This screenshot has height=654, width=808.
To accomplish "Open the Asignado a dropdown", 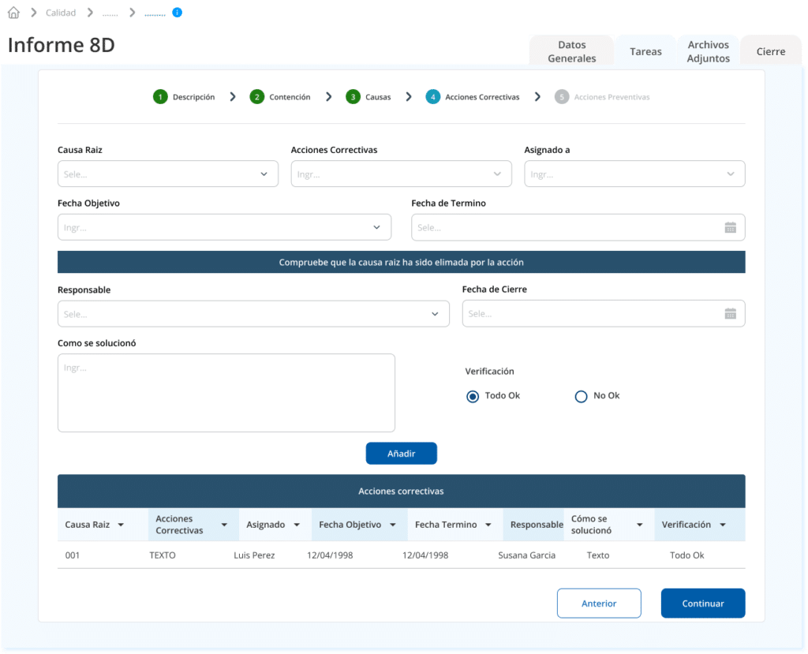I will (x=634, y=174).
